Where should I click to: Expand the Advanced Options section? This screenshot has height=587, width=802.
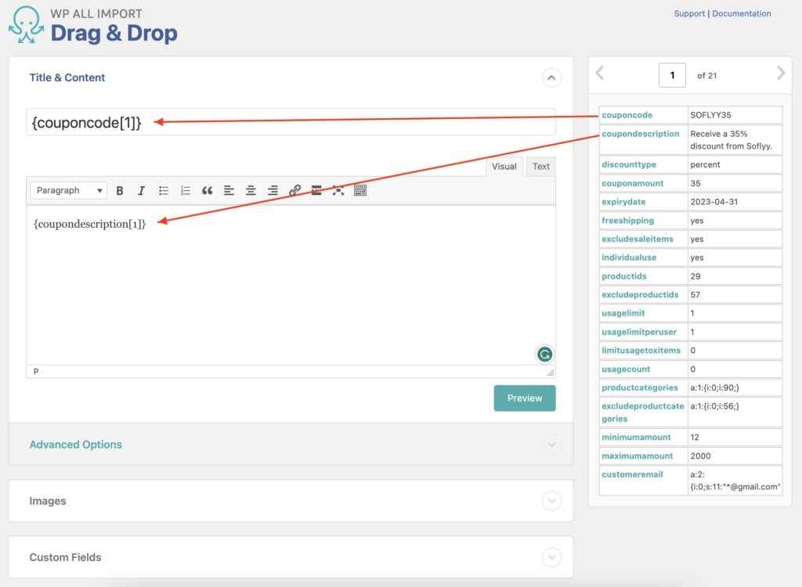(551, 444)
